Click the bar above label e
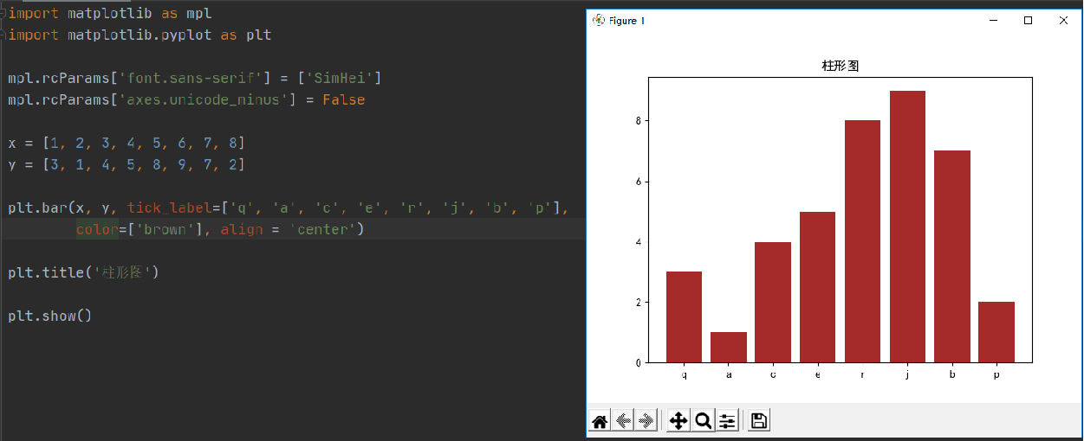 817,287
